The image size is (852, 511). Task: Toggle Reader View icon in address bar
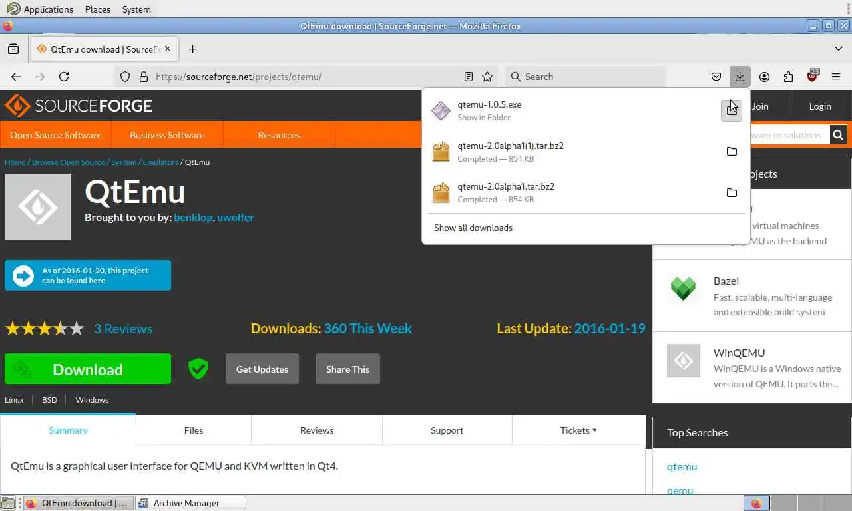pos(469,77)
